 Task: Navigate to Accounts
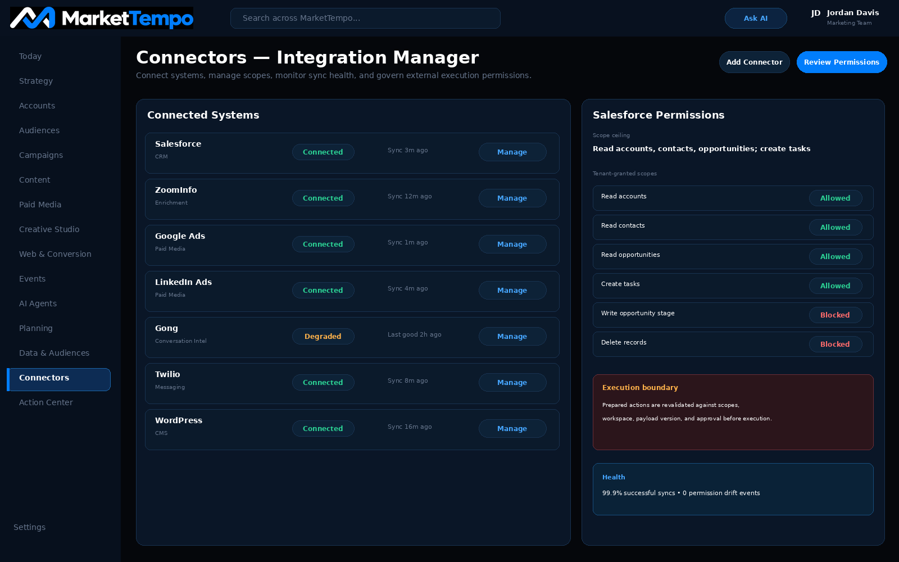tap(37, 106)
